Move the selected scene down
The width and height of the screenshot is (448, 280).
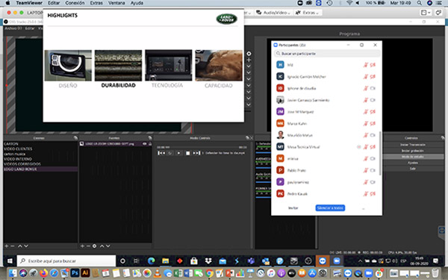click(x=26, y=246)
